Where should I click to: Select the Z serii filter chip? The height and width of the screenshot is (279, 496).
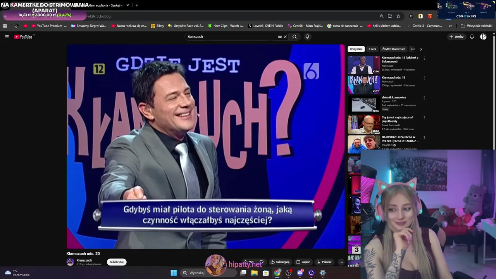(x=372, y=49)
